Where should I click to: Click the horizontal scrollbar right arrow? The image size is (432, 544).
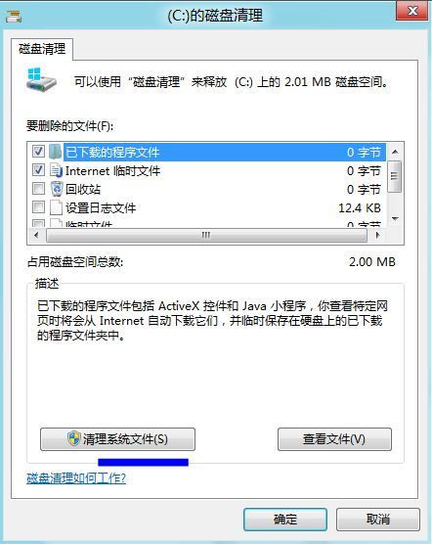377,235
